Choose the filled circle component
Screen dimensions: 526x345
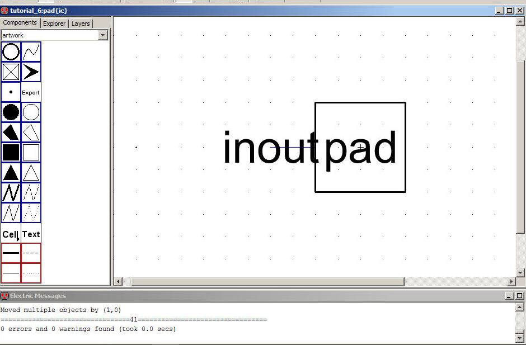[11, 112]
